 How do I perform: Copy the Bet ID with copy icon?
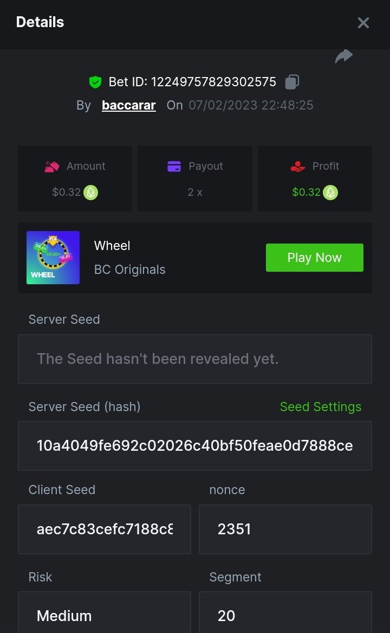click(292, 82)
